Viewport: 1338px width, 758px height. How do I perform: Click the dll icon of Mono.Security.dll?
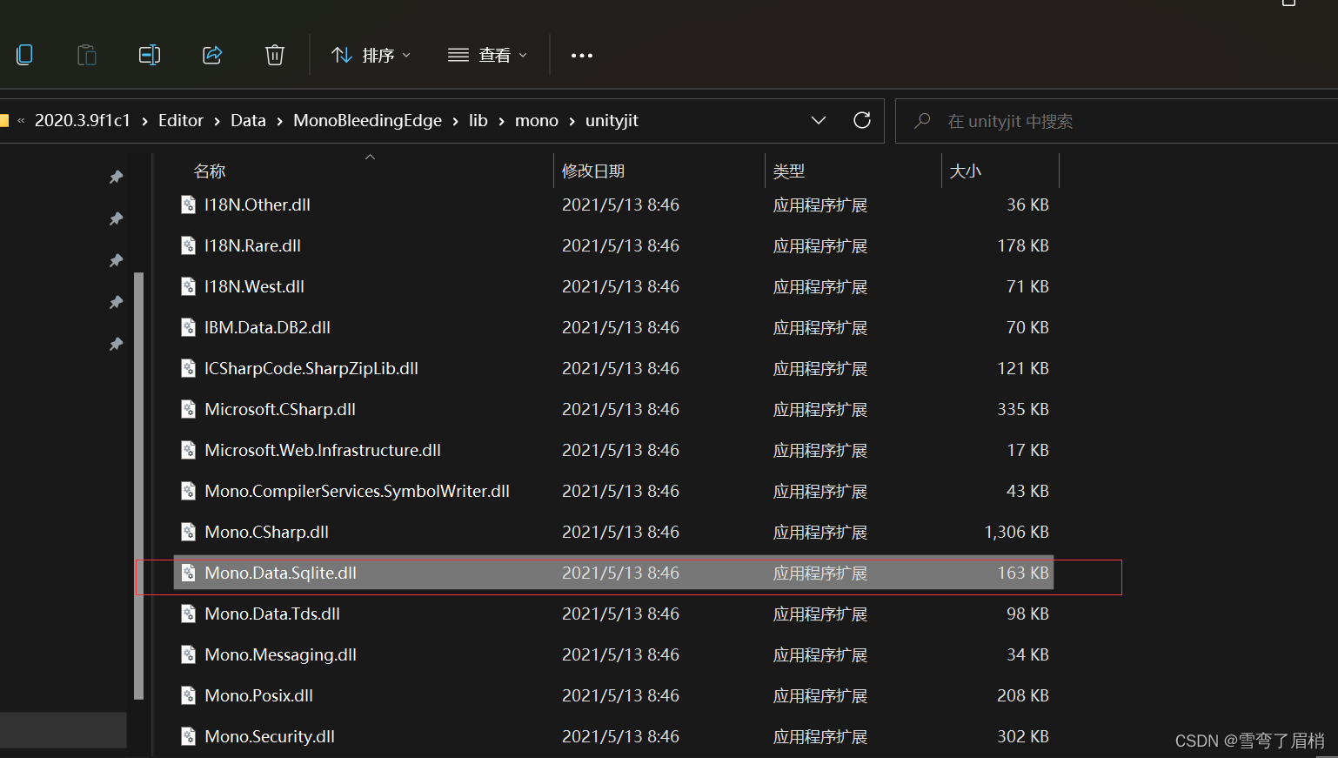[188, 736]
